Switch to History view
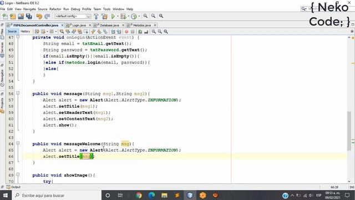Viewport: 355px width, 200px height. (x=25, y=32)
